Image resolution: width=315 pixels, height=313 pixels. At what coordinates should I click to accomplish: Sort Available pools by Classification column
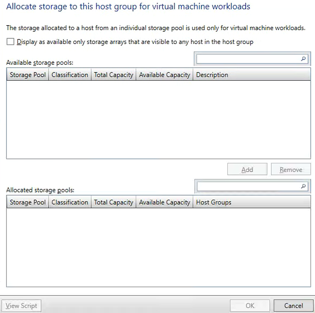click(70, 75)
